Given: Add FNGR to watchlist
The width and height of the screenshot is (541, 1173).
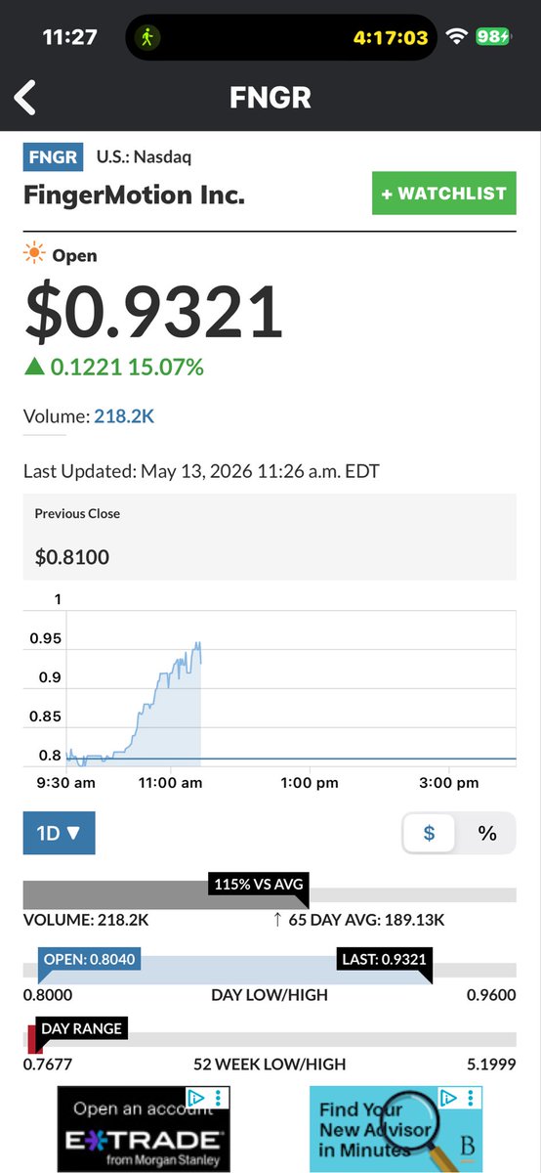Looking at the screenshot, I should tap(444, 194).
